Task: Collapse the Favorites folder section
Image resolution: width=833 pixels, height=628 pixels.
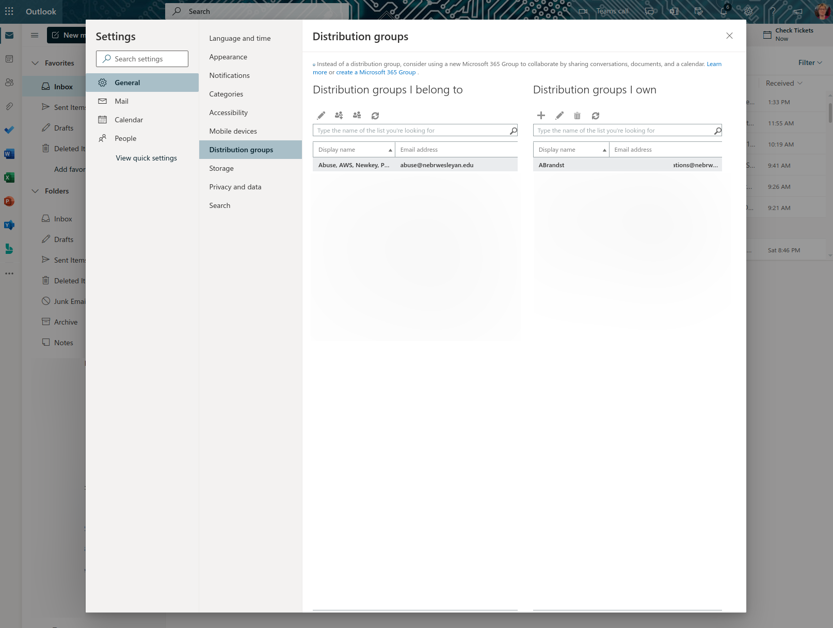Action: (35, 63)
